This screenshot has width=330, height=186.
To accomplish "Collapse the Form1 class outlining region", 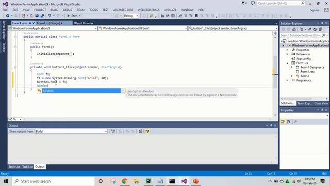I will 15,37.
